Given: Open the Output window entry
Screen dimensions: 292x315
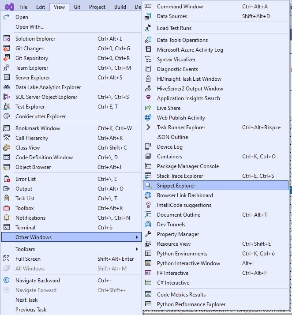Looking at the screenshot, I should pos(71,189).
